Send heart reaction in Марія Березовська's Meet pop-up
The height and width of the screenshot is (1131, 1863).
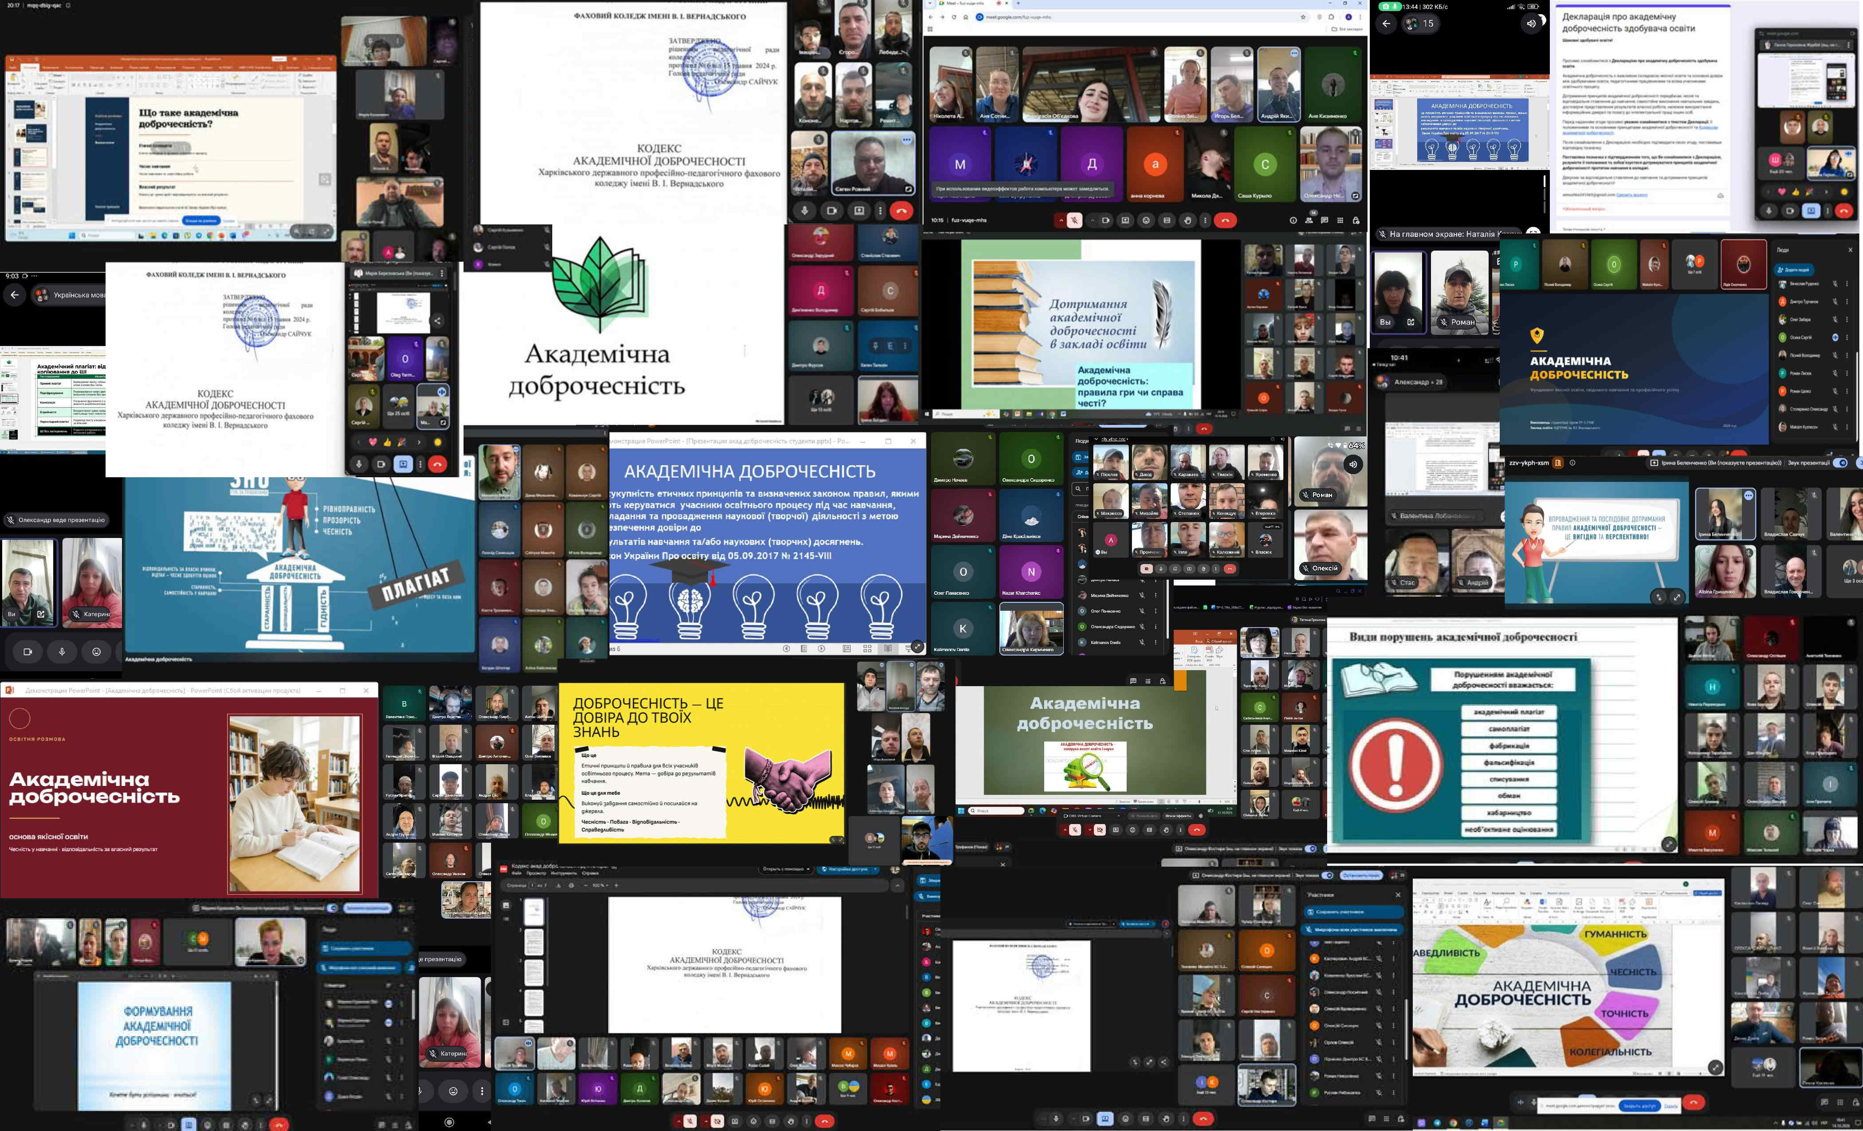(373, 442)
